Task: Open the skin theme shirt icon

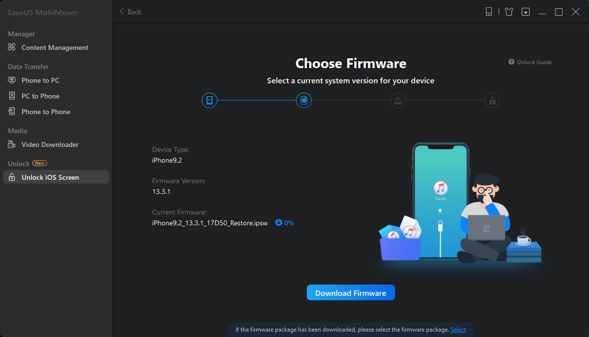Action: click(x=509, y=12)
